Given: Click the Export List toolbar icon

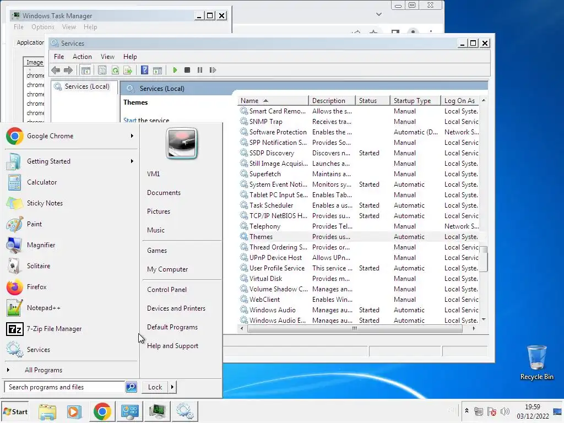Looking at the screenshot, I should (x=128, y=70).
